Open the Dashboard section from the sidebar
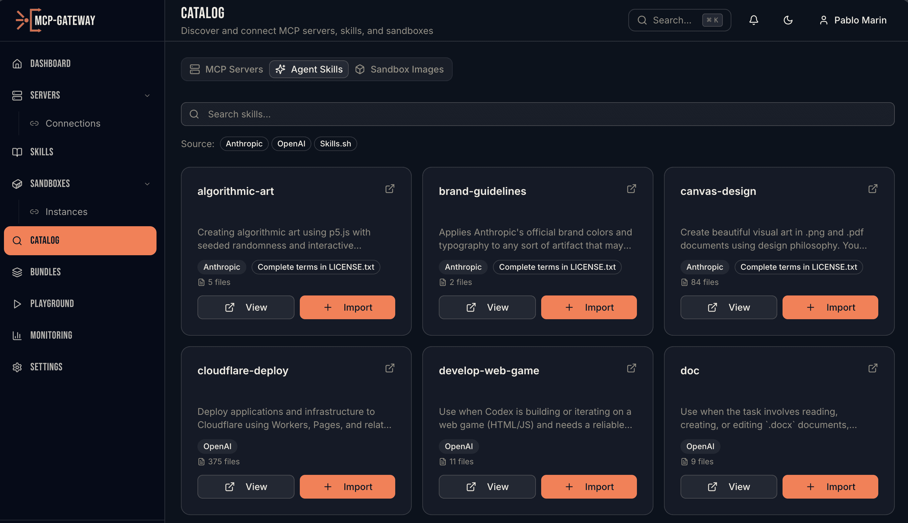 (x=50, y=63)
